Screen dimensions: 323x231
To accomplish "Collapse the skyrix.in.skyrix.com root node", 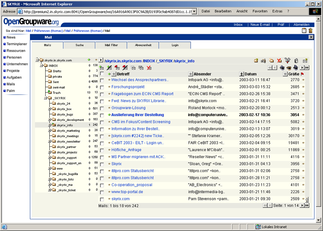I will (x=37, y=60).
